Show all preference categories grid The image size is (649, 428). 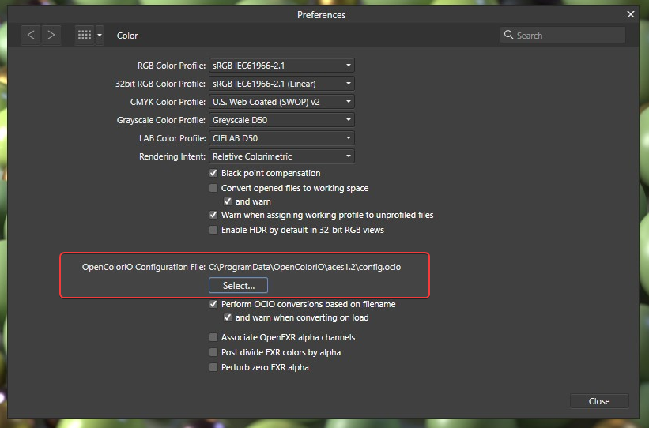tap(85, 36)
